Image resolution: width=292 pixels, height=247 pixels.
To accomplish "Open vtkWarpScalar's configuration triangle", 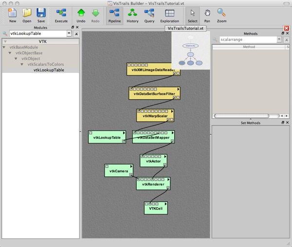I will click(x=172, y=111).
